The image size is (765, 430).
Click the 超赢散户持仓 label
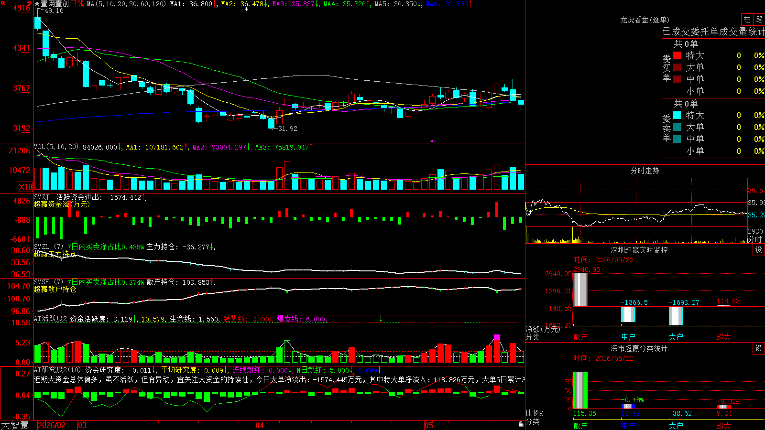point(55,289)
